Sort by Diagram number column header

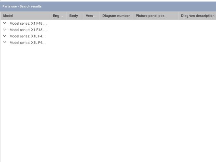pyautogui.click(x=116, y=16)
